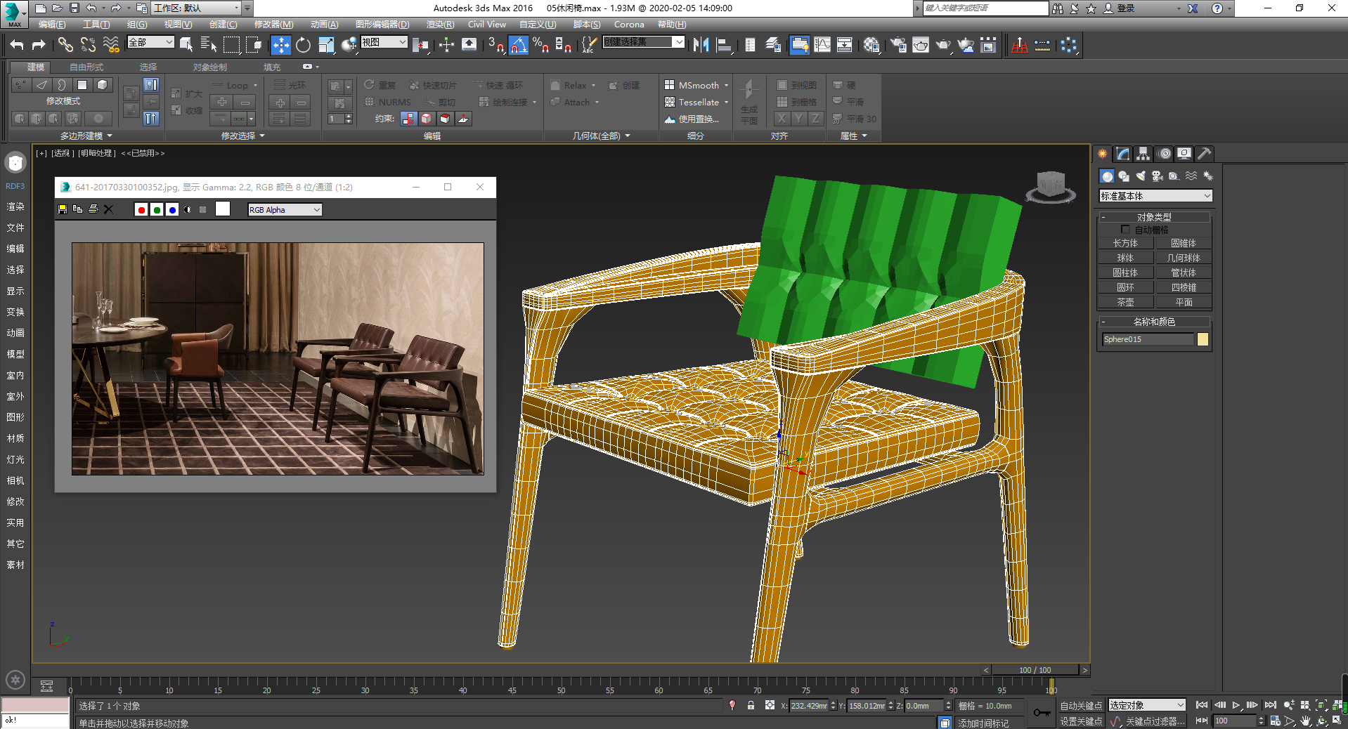Select the Rotate tool in main toolbar
Image resolution: width=1348 pixels, height=729 pixels.
pyautogui.click(x=303, y=45)
